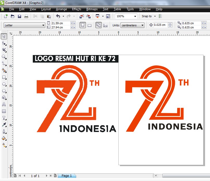Screen dimensions: 210x181
Task: Apply page size to all pages
Action: point(99,25)
